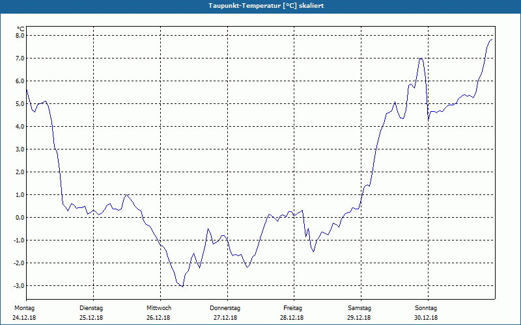This screenshot has height=325, width=521.
Task: Select the 1,0 y-axis value
Action: (20, 194)
